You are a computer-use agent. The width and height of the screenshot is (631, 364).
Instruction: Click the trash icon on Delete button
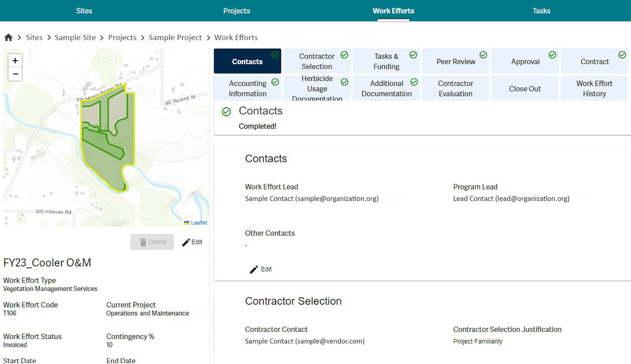tap(143, 242)
